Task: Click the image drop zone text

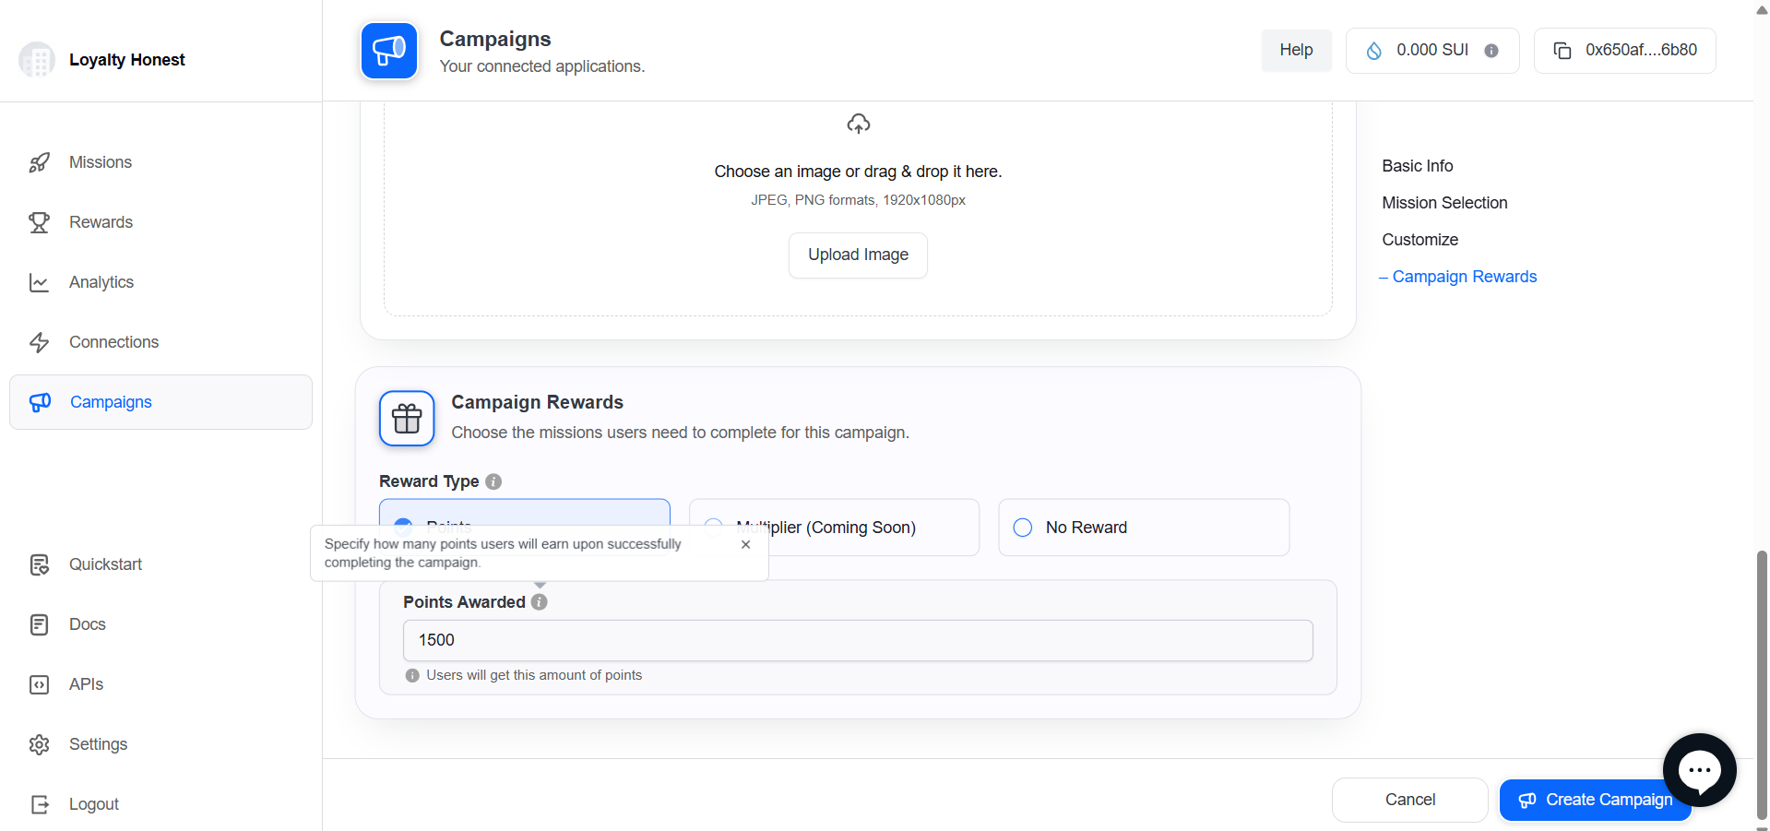Action: (x=858, y=172)
